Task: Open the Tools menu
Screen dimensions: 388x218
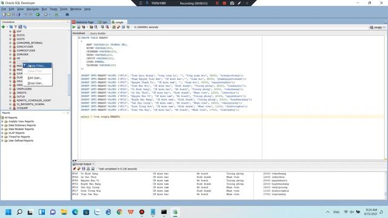Action: point(64,9)
